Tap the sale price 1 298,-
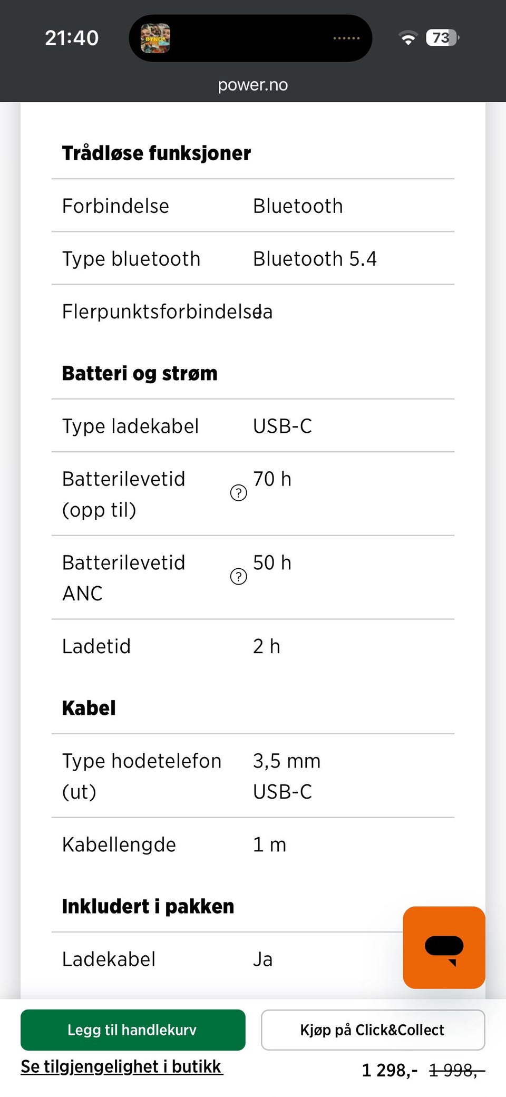 point(390,1070)
